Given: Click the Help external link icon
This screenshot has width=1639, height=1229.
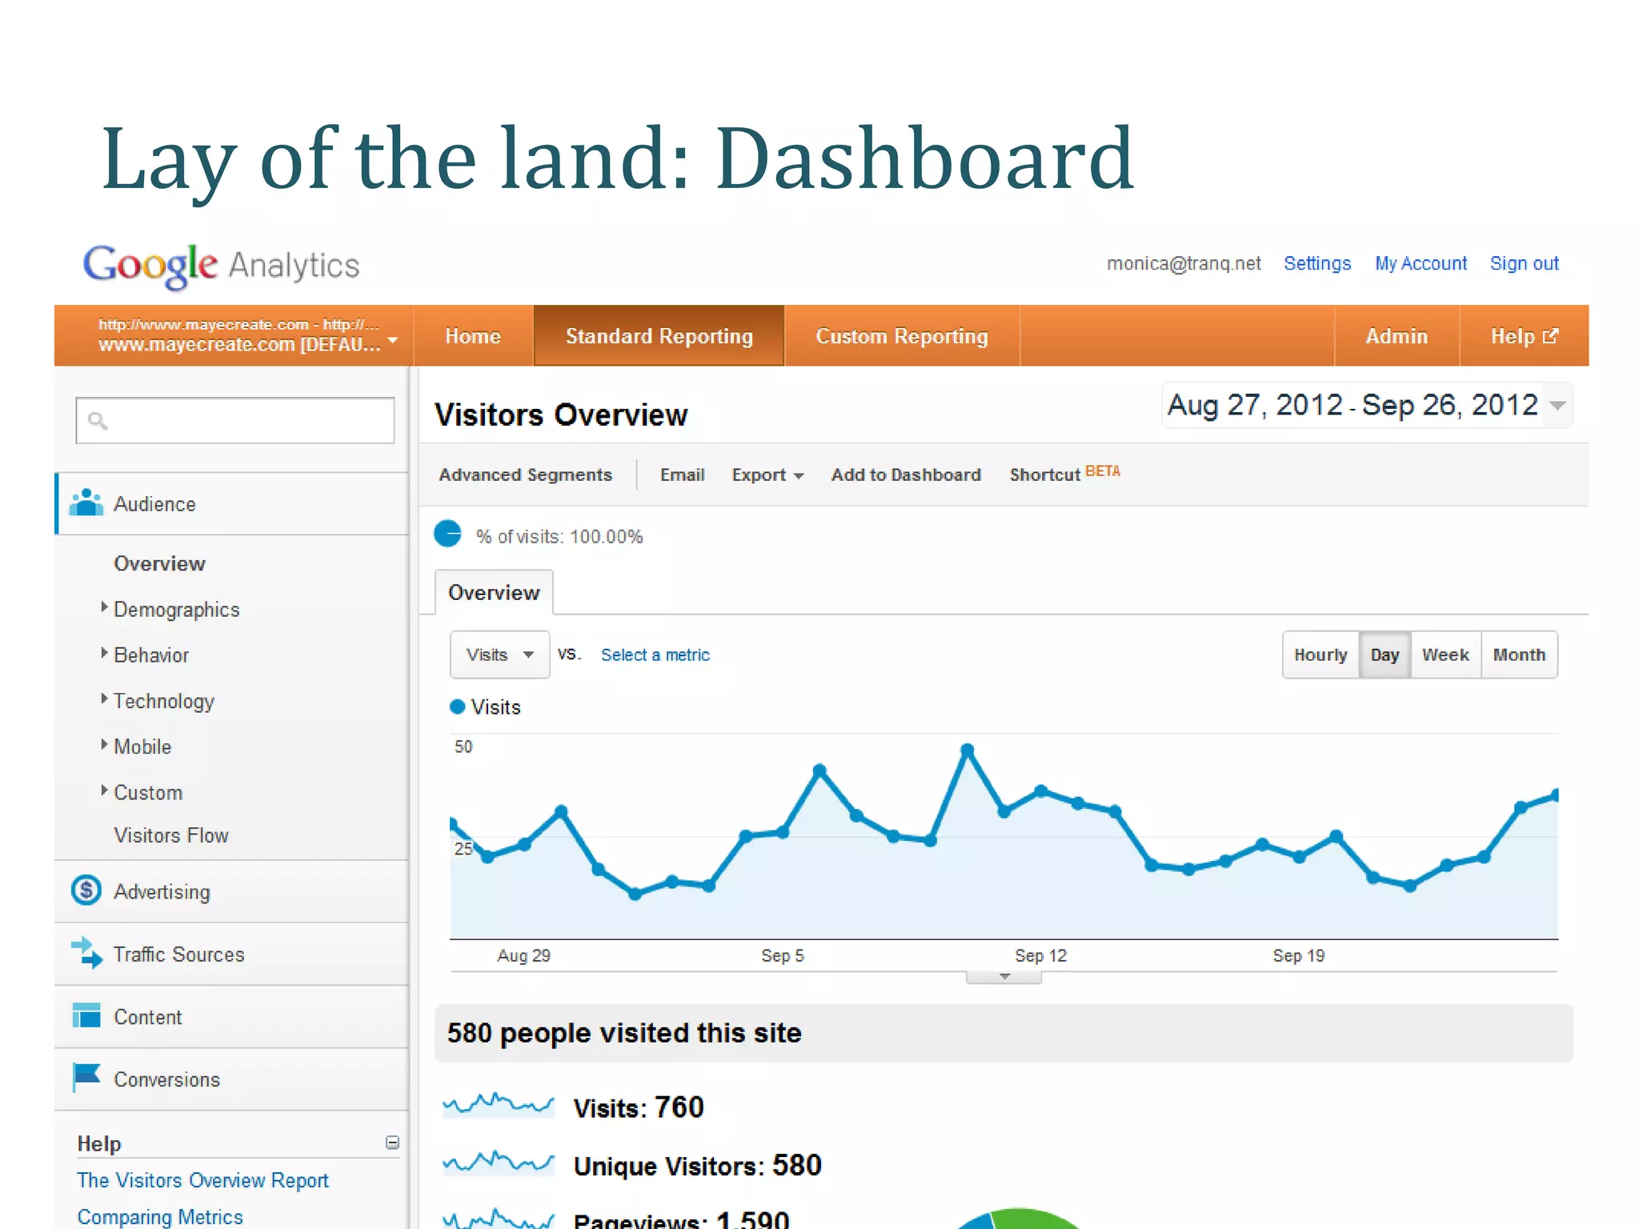Looking at the screenshot, I should [1550, 336].
